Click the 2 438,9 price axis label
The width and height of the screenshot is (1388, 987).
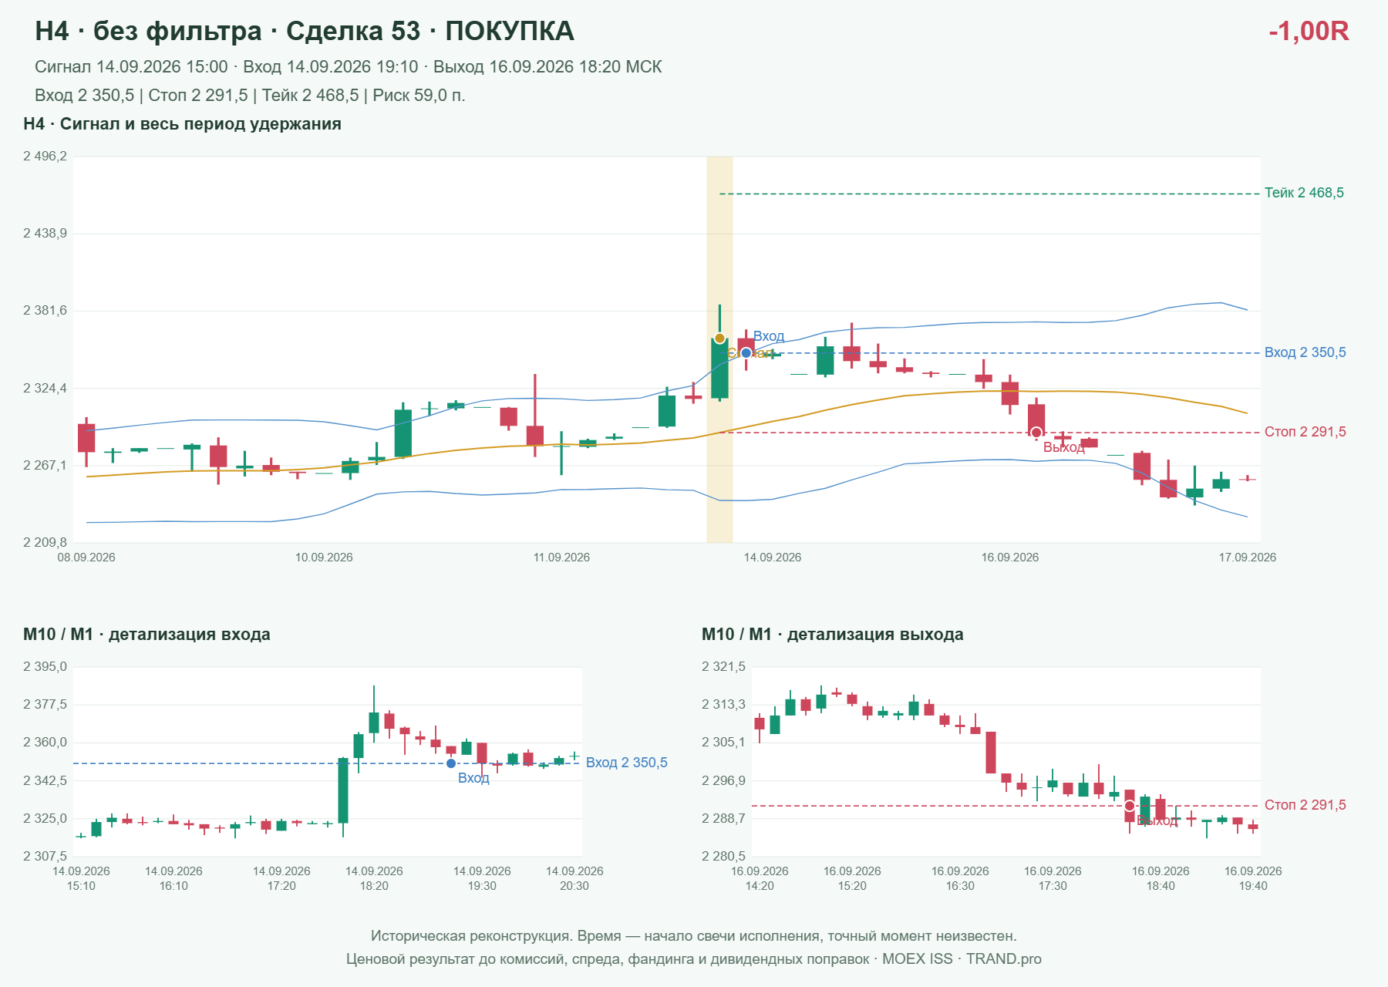(x=45, y=234)
